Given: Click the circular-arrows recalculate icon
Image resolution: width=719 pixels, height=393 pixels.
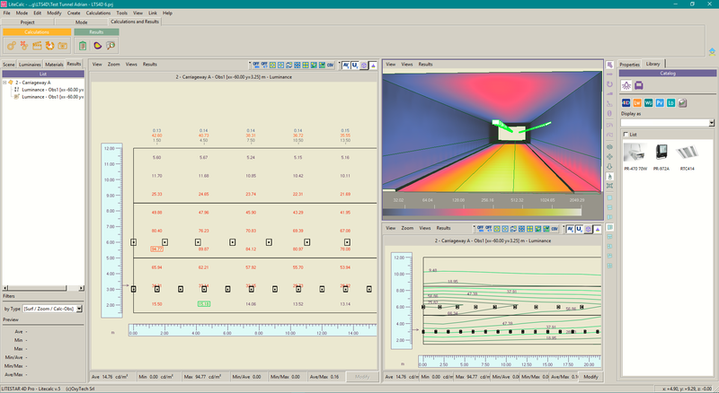Looking at the screenshot, I should tap(49, 46).
